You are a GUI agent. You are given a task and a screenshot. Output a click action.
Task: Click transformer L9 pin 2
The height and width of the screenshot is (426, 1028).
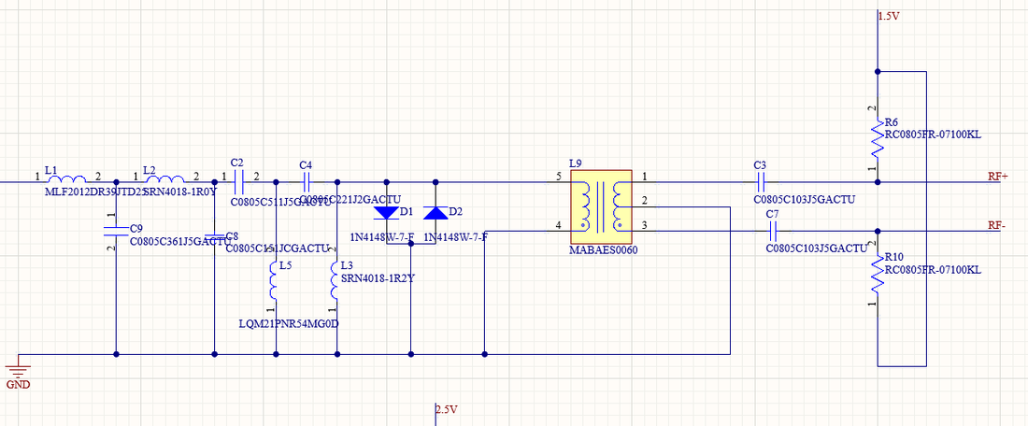(x=645, y=201)
